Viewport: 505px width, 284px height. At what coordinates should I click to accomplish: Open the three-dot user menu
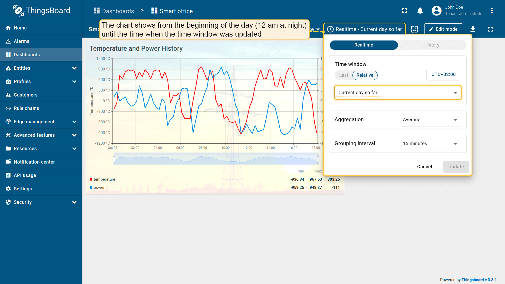coord(492,11)
